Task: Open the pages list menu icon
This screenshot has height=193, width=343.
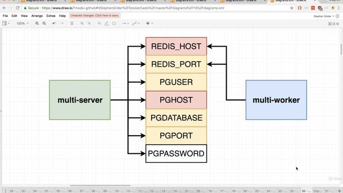Action: click(5, 191)
